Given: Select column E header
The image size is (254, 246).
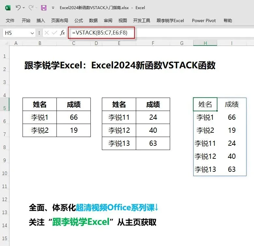Looking at the screenshot, I should point(119,43).
